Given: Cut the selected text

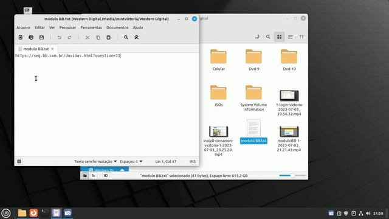Looking at the screenshot, I should [x=88, y=37].
